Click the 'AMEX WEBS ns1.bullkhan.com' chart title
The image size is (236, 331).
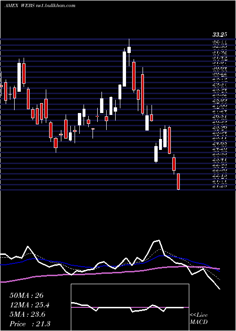pyautogui.click(x=40, y=6)
